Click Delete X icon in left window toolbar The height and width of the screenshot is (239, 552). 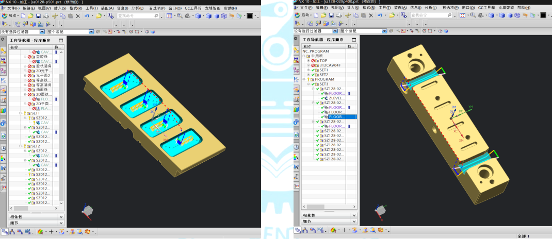tap(77, 16)
